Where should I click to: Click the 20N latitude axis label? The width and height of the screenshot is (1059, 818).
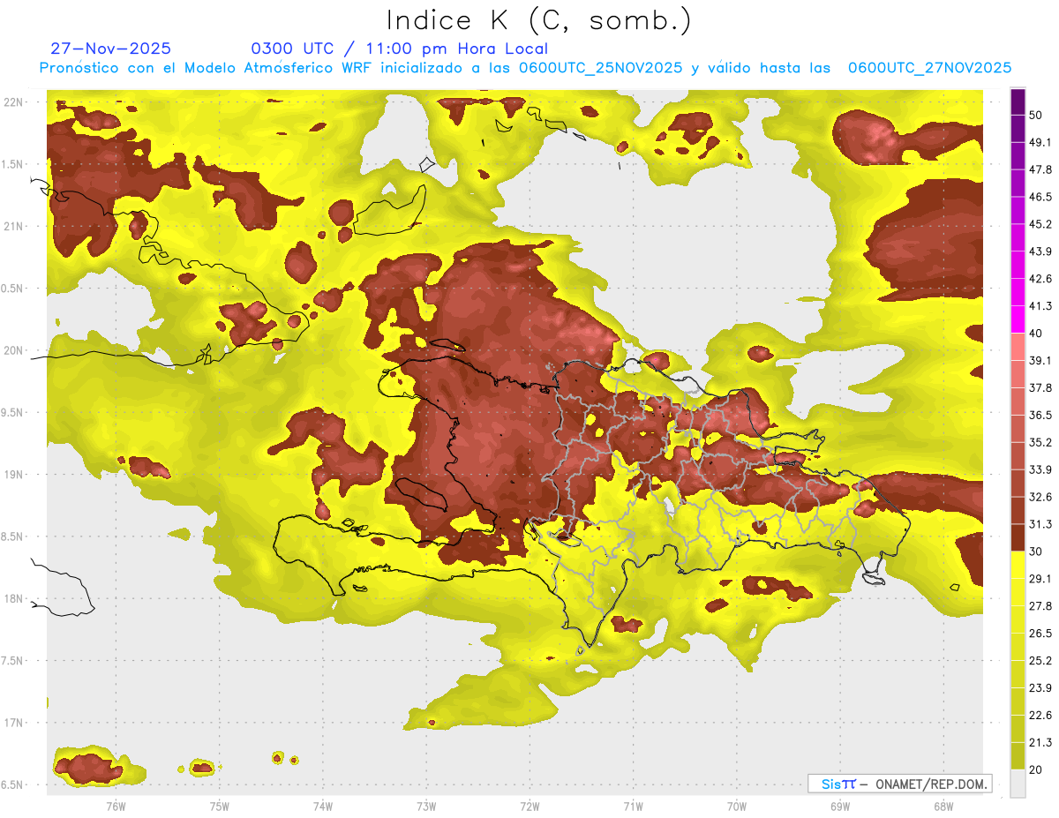click(x=12, y=350)
